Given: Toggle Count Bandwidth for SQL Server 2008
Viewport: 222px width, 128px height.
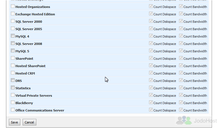Looking at the screenshot, I should click(x=181, y=43).
